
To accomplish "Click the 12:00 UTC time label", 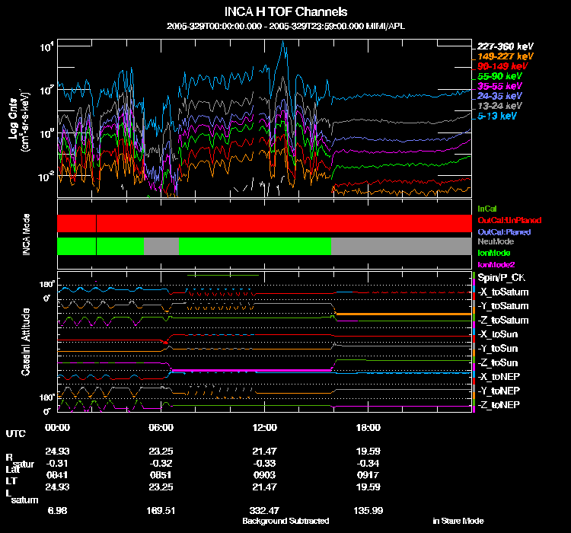I will tap(264, 427).
